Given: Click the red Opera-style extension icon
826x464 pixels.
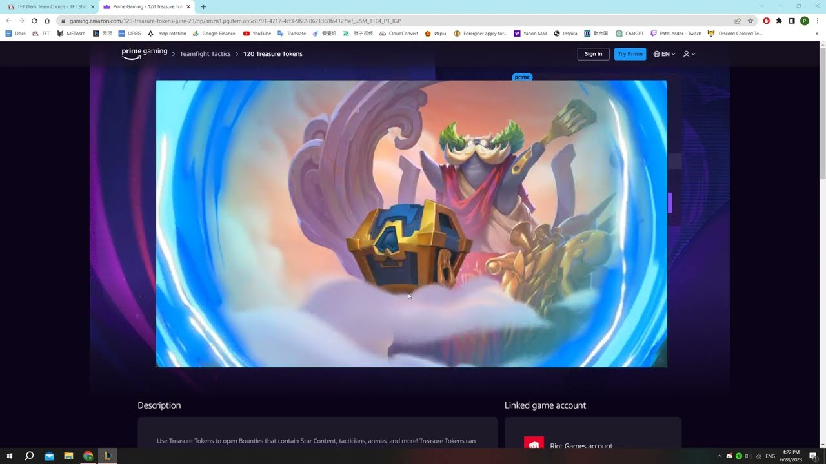Looking at the screenshot, I should [x=767, y=21].
